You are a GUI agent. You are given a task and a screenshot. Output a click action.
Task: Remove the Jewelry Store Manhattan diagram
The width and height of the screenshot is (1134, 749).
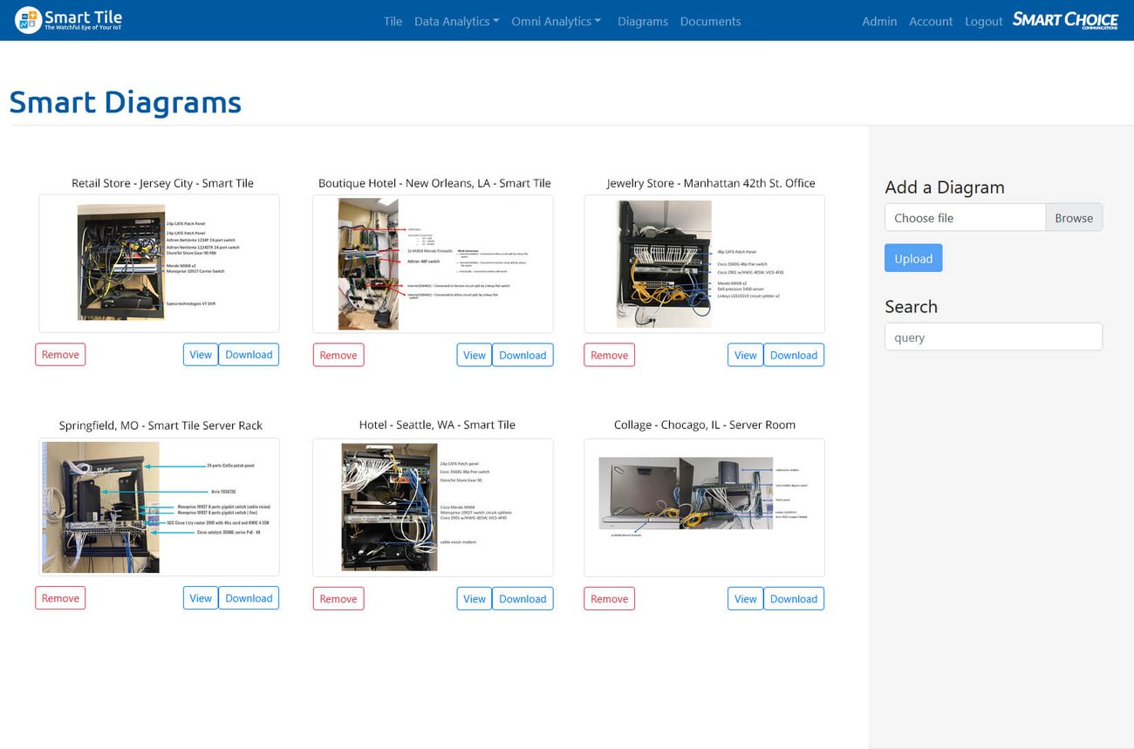pyautogui.click(x=609, y=355)
